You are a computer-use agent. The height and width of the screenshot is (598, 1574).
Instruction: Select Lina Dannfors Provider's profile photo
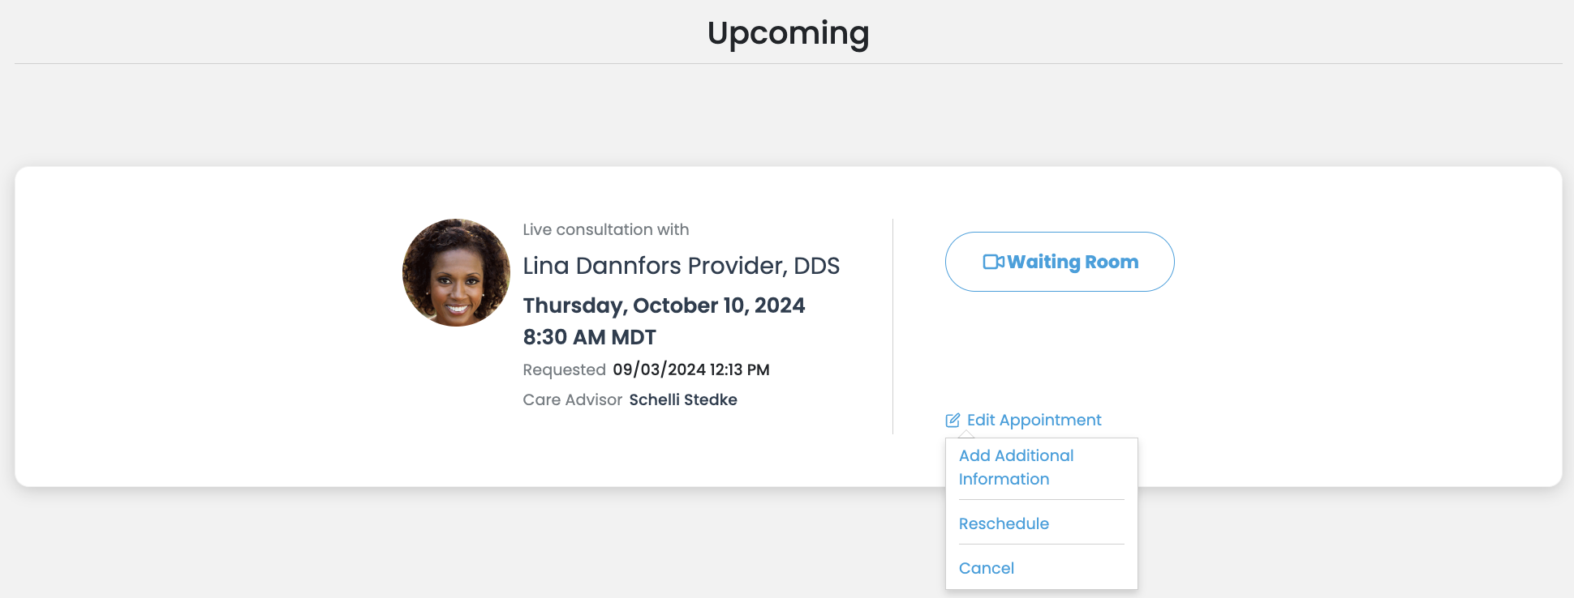click(456, 271)
